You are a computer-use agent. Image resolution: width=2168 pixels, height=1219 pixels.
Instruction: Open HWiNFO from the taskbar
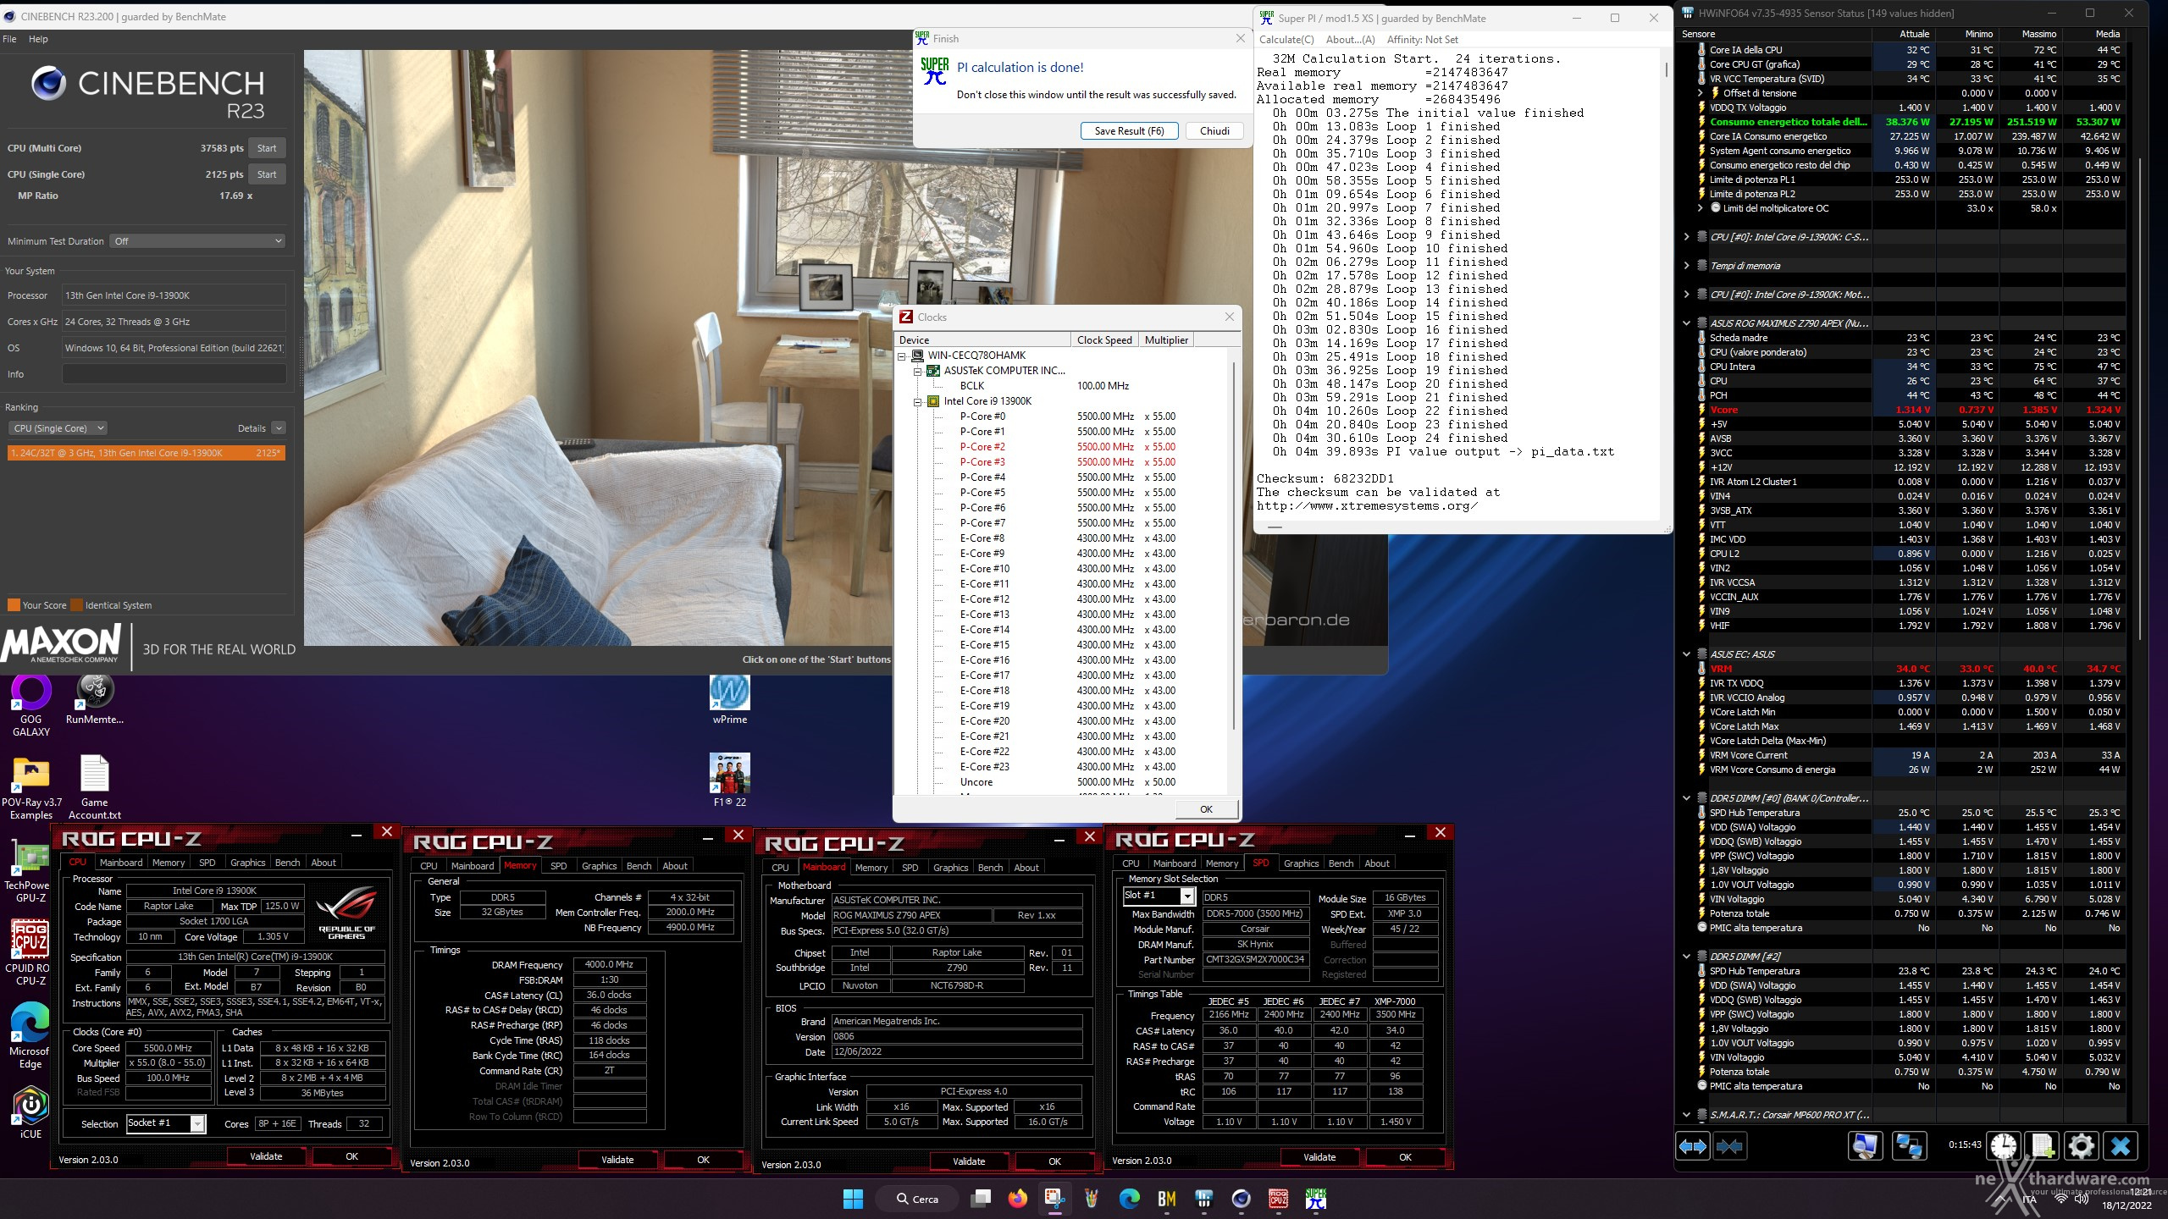[1203, 1199]
